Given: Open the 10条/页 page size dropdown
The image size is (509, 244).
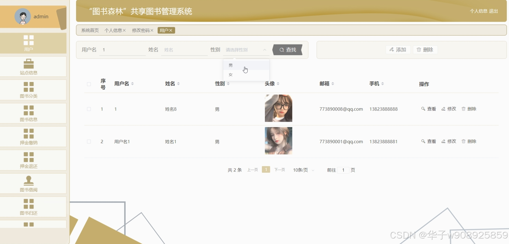Looking at the screenshot, I should 303,170.
